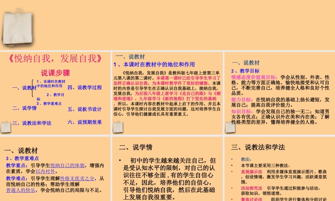
Task: Click the large paper bag image in the top slide
Action: pos(17,27)
